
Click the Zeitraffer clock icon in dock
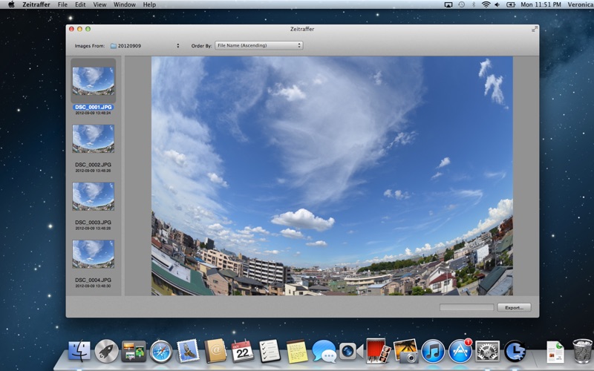point(515,350)
